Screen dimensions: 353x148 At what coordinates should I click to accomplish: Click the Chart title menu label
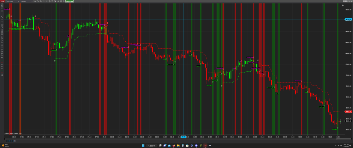click(x=2, y=2)
